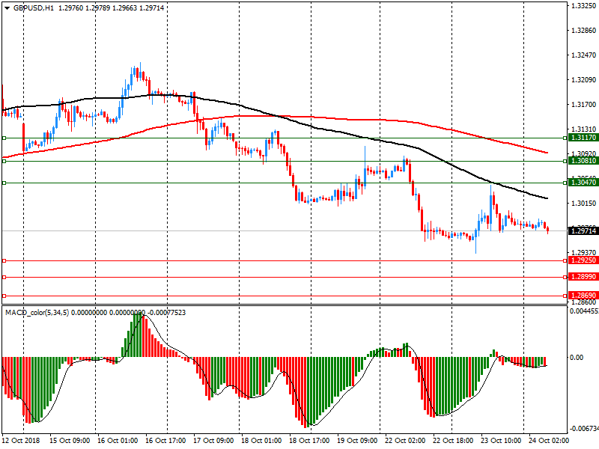This screenshot has height=449, width=599.
Task: Select left handle of the 1.30470 green line
Action: pos(4,183)
